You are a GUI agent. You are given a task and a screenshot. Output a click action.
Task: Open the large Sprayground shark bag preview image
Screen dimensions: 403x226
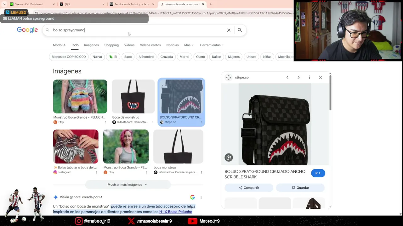coord(275,124)
